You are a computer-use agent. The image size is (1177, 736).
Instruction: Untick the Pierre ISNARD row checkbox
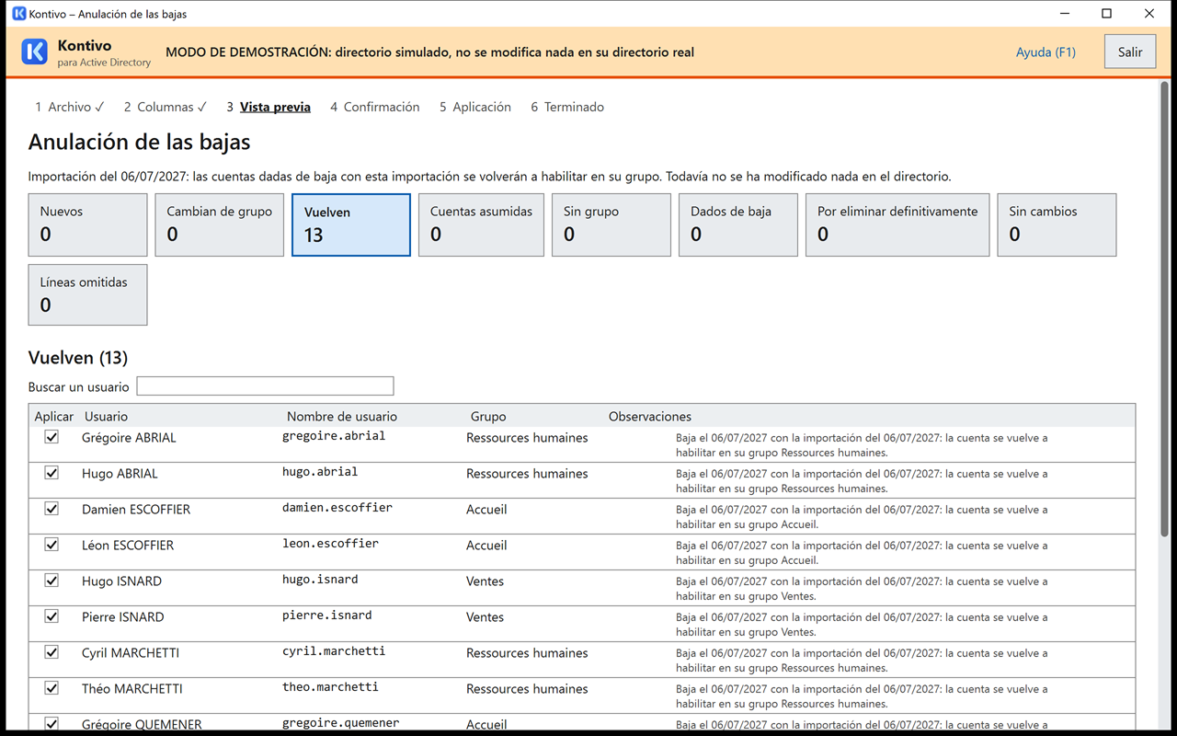point(51,616)
